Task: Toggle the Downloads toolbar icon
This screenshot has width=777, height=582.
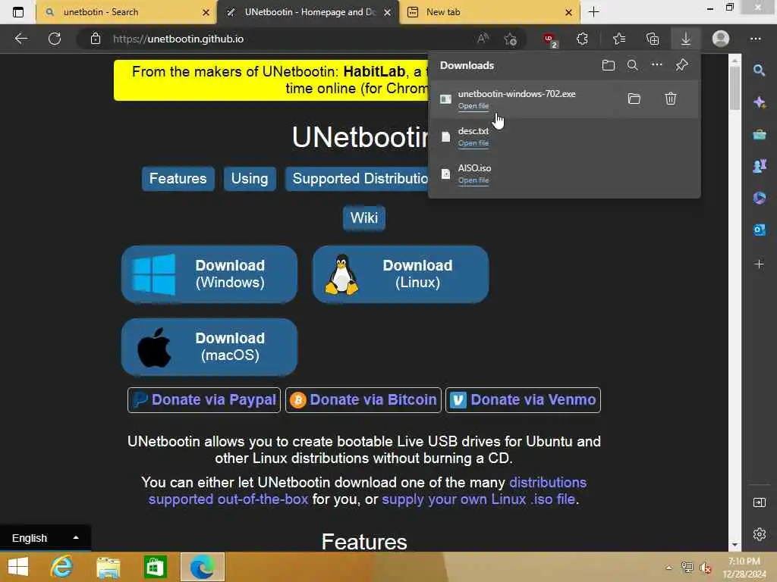Action: (686, 39)
